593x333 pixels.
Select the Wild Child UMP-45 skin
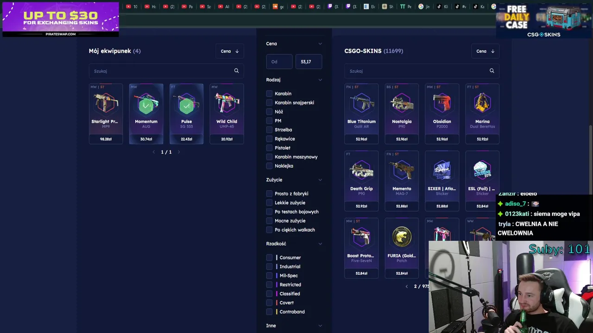click(227, 114)
